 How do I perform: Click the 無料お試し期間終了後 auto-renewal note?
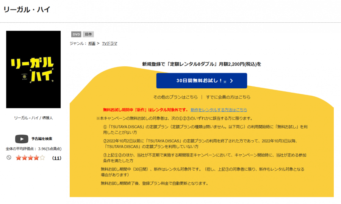[x=155, y=183]
